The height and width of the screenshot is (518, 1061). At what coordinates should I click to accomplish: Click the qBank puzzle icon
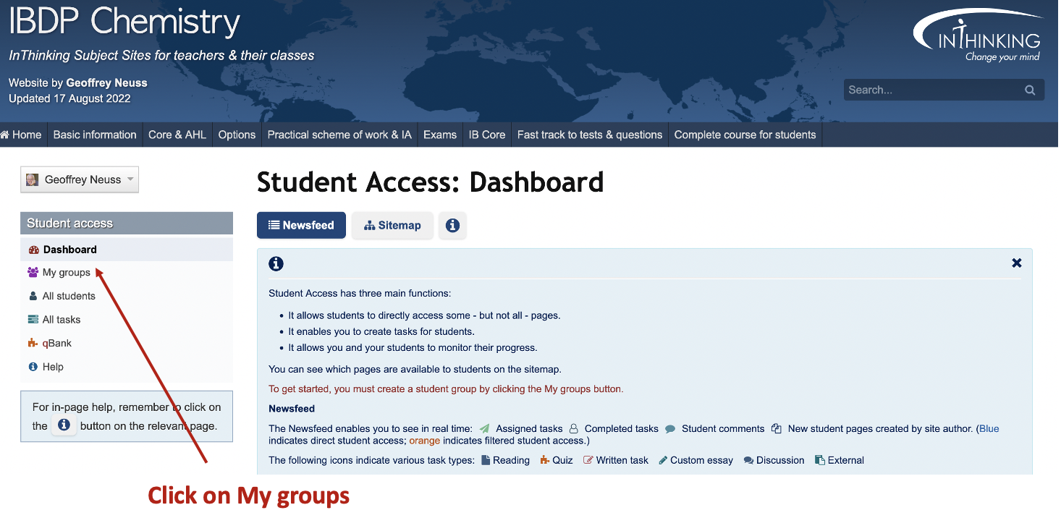[x=33, y=344]
